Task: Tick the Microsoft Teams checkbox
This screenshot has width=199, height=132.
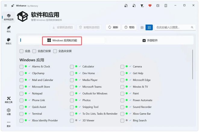Action: (x=72, y=87)
